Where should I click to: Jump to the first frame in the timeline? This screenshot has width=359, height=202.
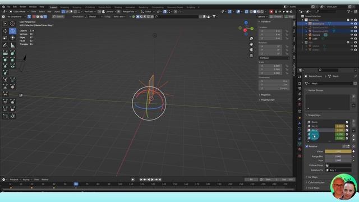(x=141, y=180)
